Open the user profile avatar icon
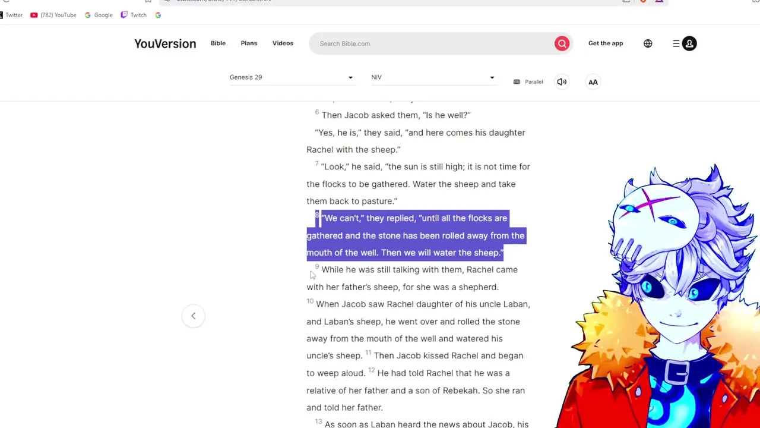This screenshot has height=428, width=760. (689, 43)
